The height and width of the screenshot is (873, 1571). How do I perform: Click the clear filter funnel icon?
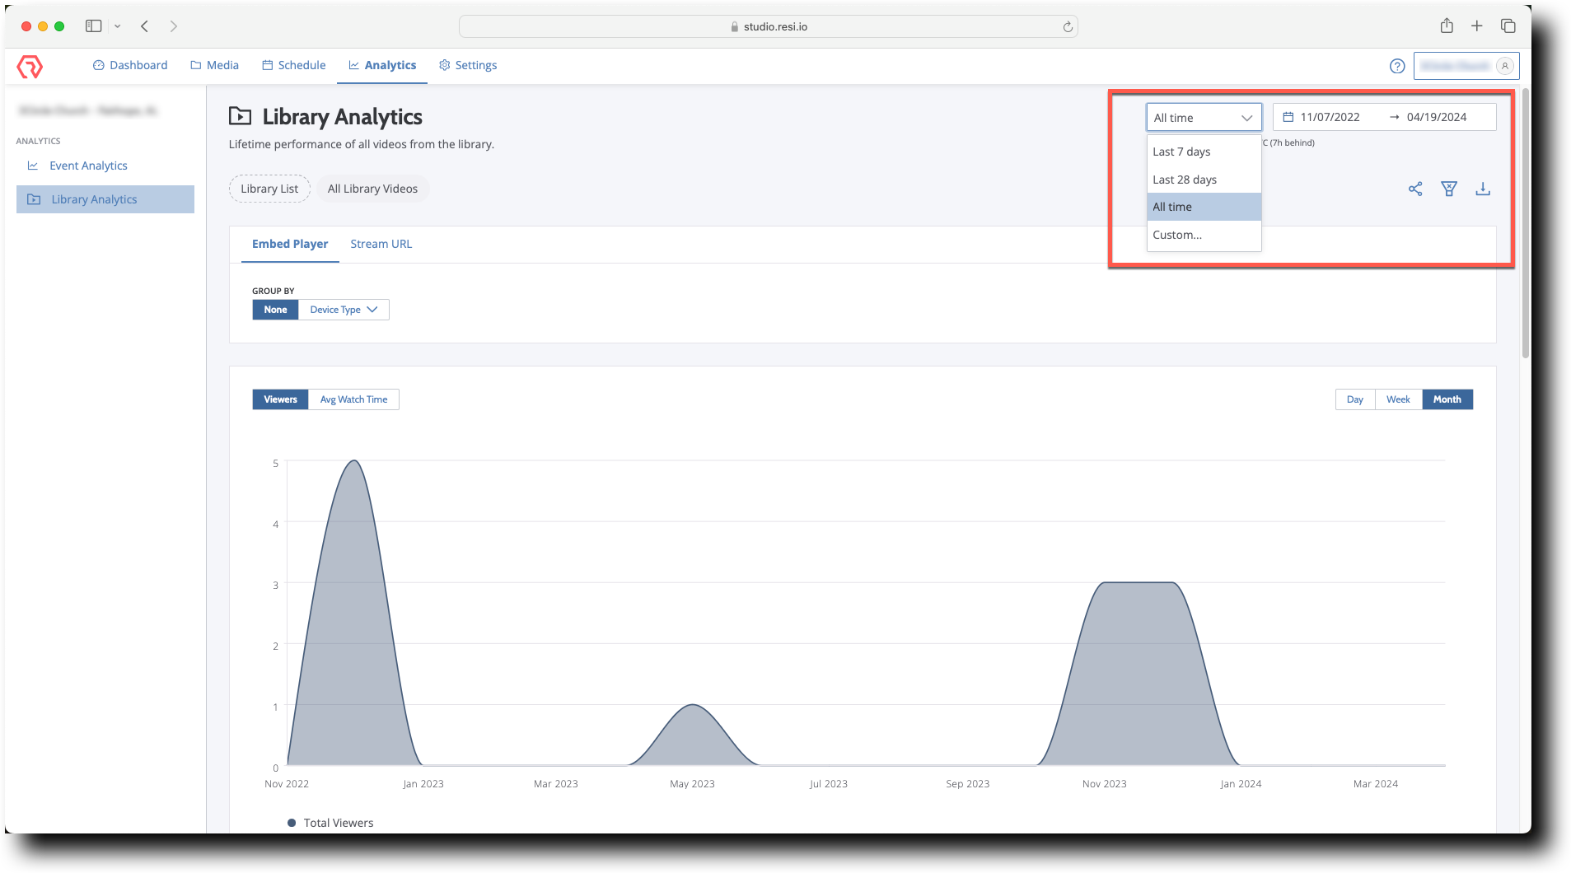click(x=1449, y=189)
